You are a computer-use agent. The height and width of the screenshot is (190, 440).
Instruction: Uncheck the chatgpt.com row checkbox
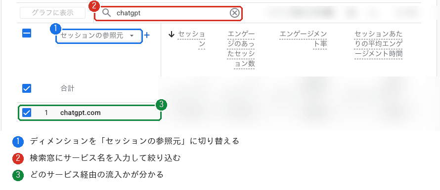click(27, 113)
